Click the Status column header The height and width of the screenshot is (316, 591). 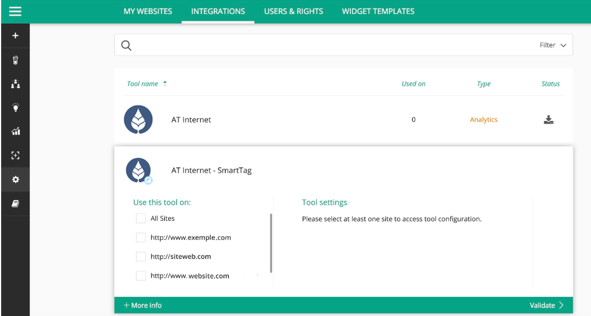pyautogui.click(x=550, y=83)
